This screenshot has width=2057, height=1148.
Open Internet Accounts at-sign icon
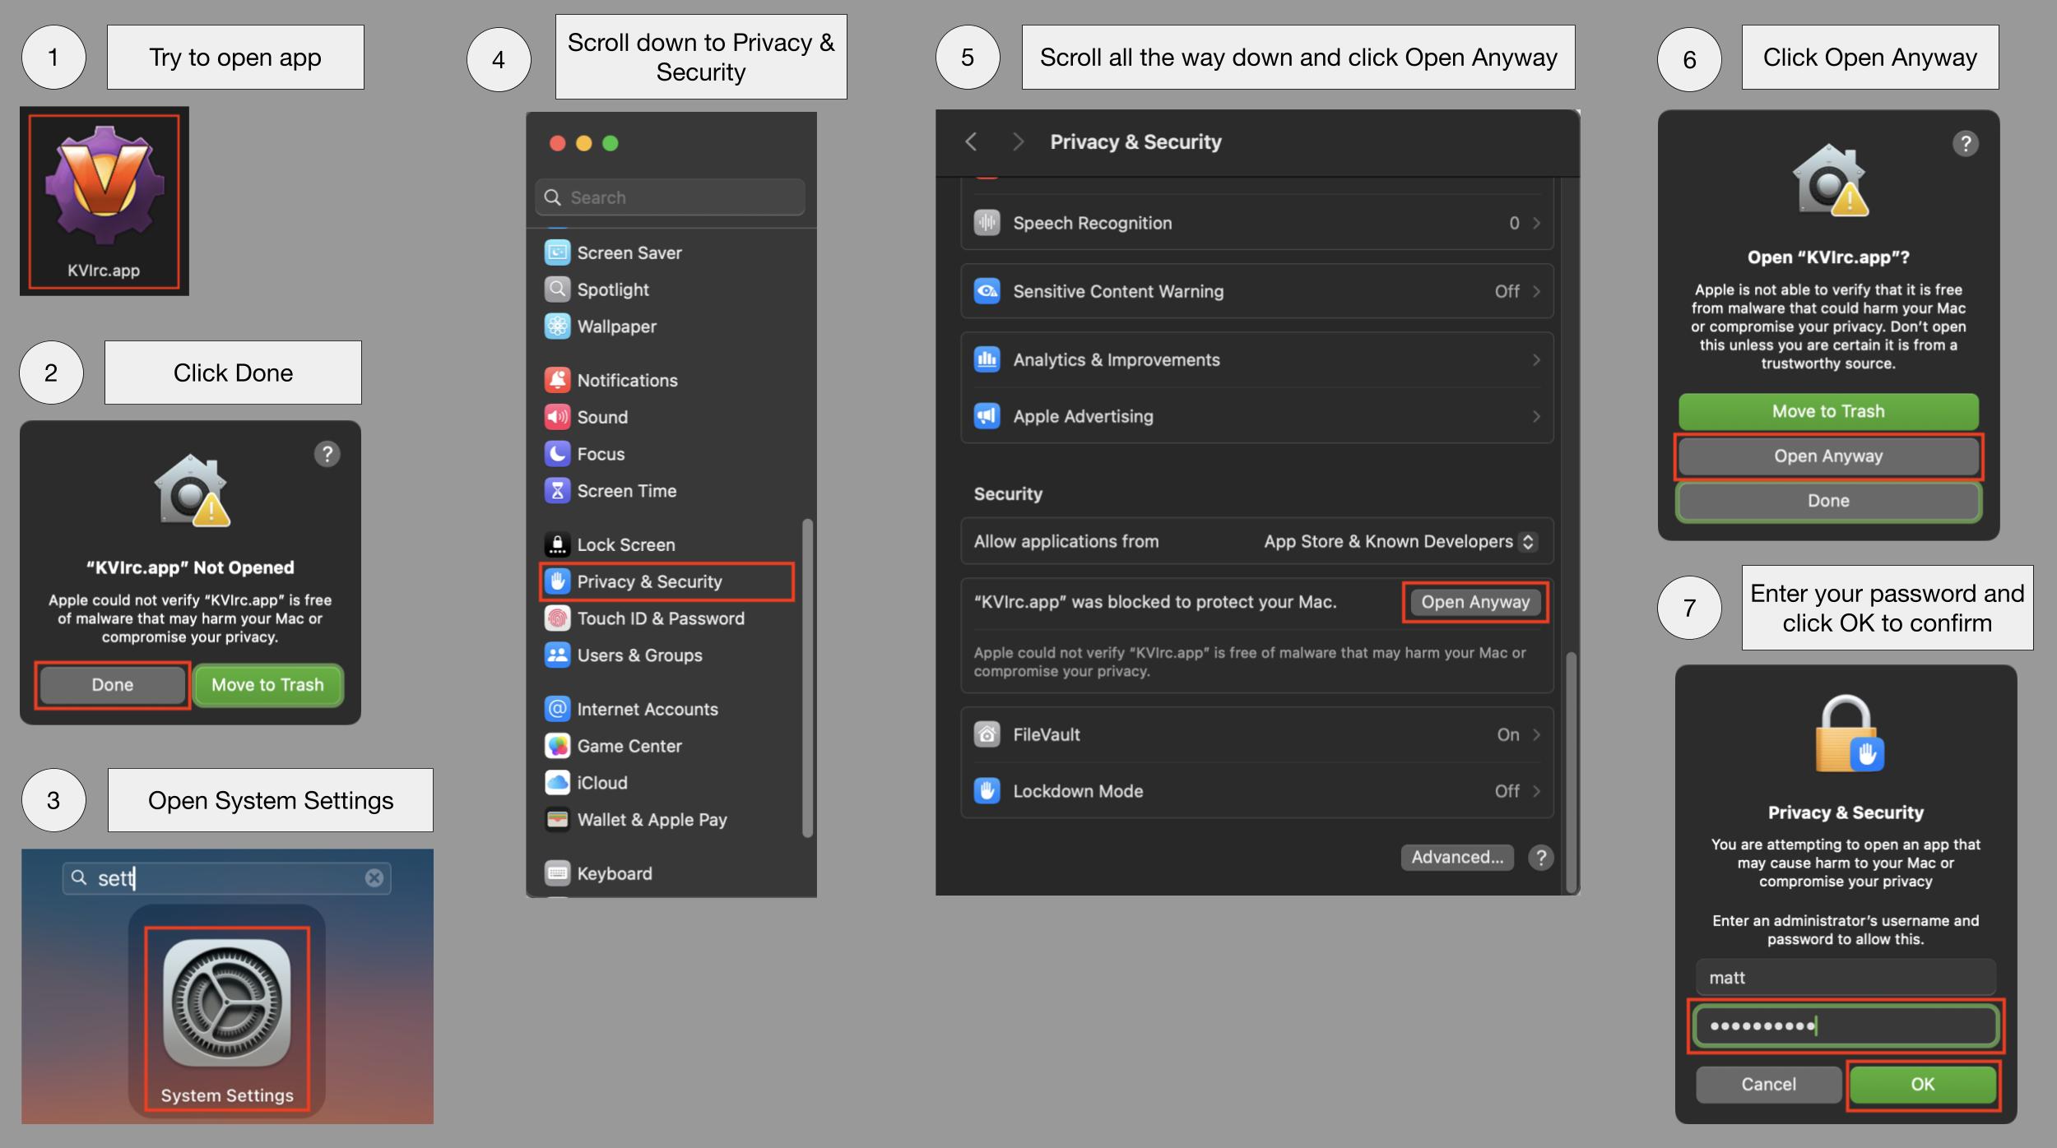(x=557, y=709)
